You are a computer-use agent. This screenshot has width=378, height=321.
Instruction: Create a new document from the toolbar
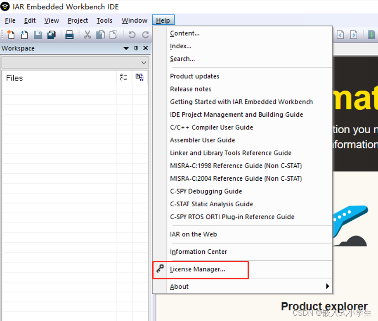pos(10,35)
